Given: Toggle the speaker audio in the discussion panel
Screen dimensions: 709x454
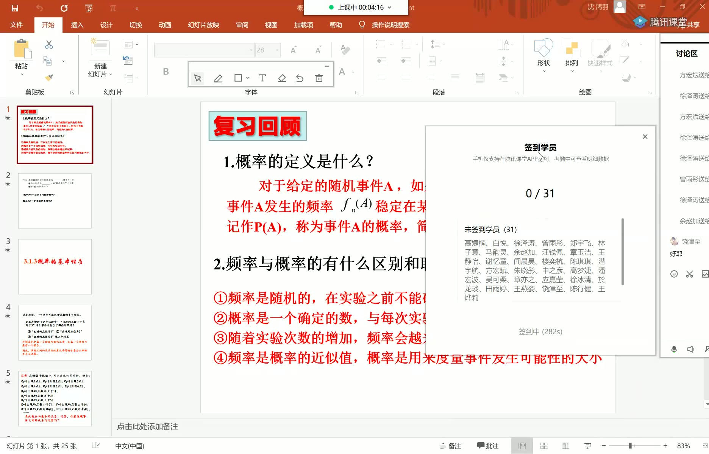Looking at the screenshot, I should (690, 349).
